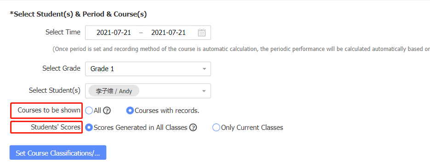Click help icon after Scores Generated in All Classes

(193, 128)
